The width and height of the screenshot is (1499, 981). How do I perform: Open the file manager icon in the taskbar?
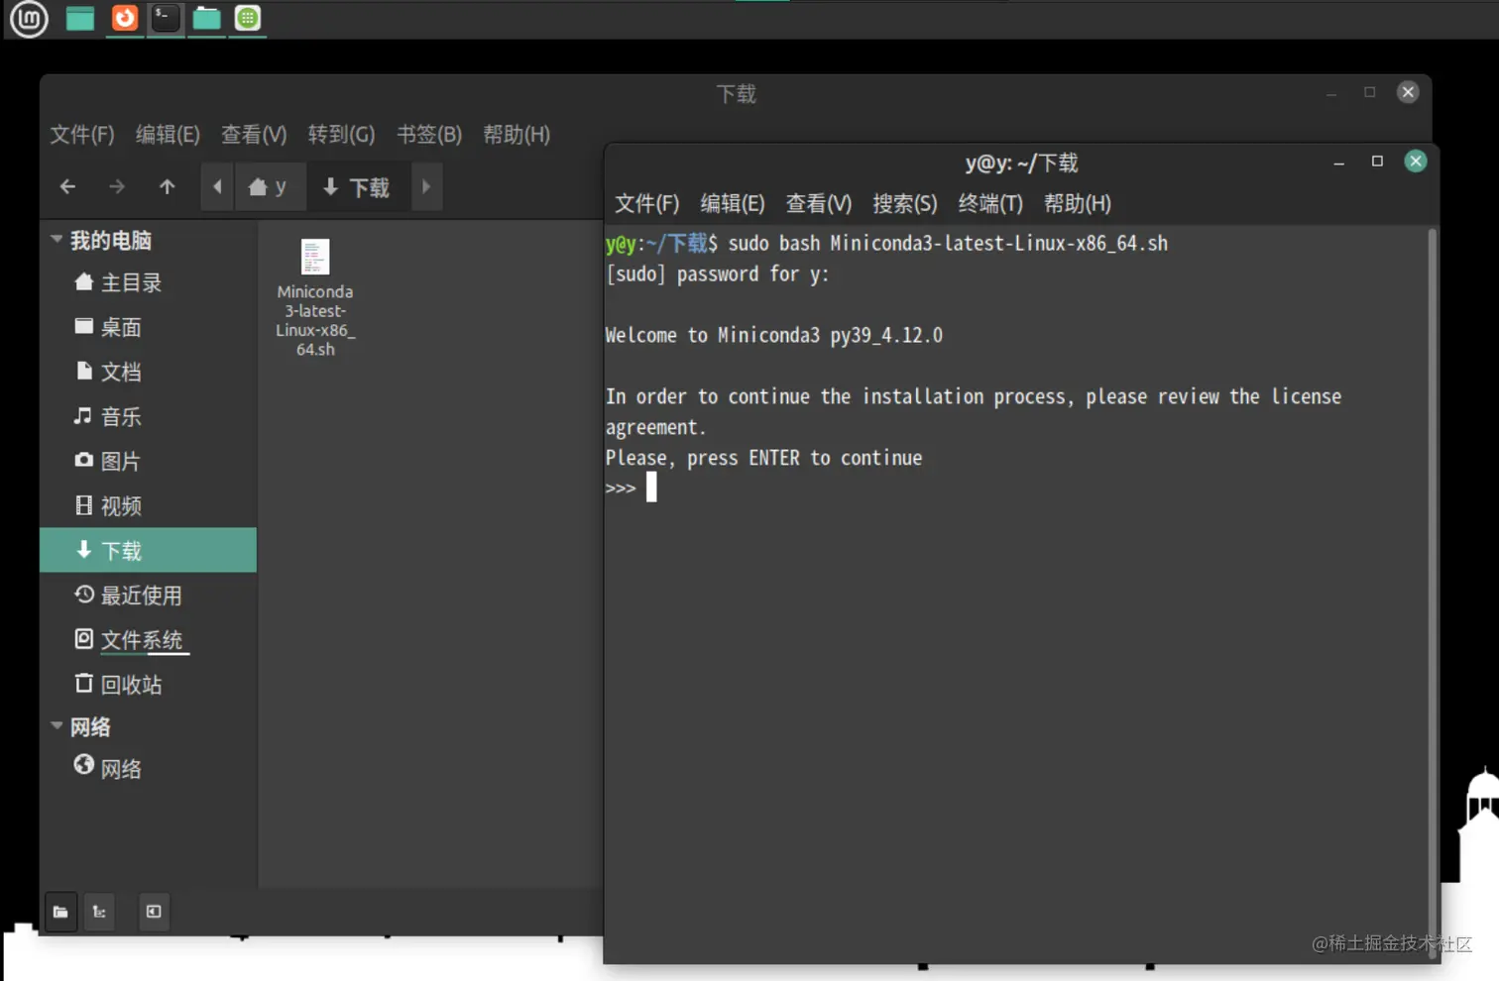(204, 18)
